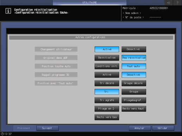Choose Réinitialisé for Original dans ADF
The width and height of the screenshot is (182, 136).
click(x=107, y=58)
